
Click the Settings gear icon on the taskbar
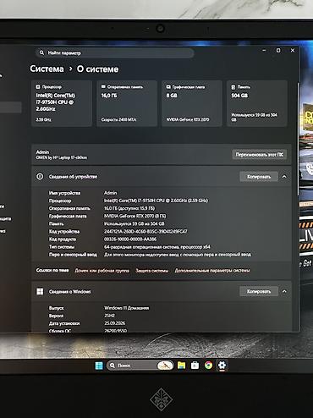[x=222, y=366]
